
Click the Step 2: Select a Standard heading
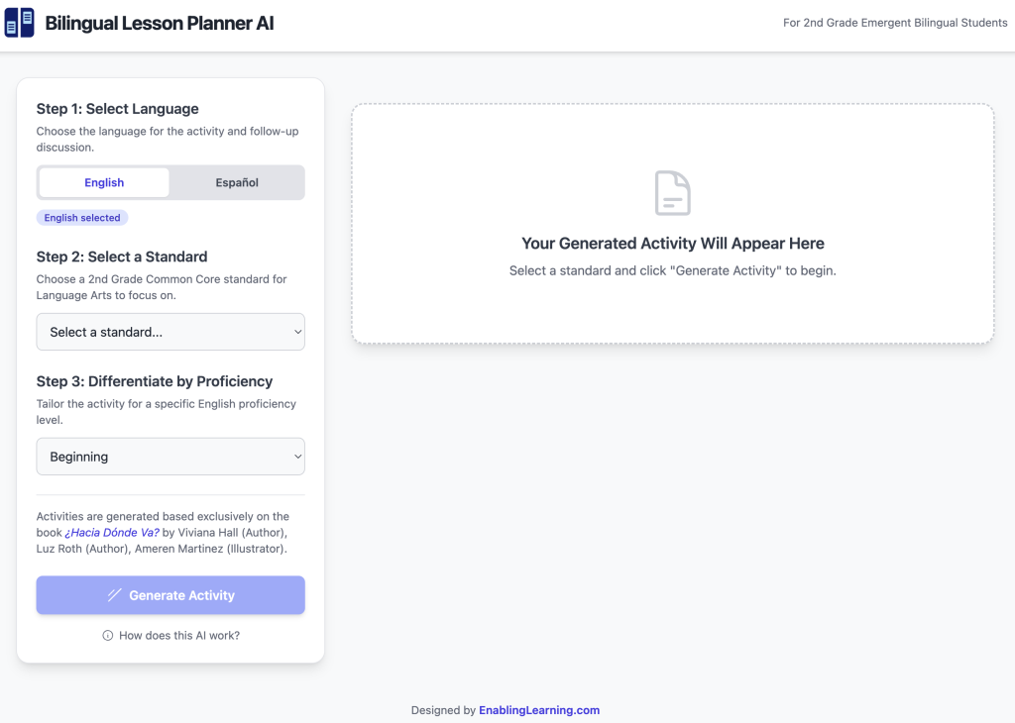[x=122, y=257]
